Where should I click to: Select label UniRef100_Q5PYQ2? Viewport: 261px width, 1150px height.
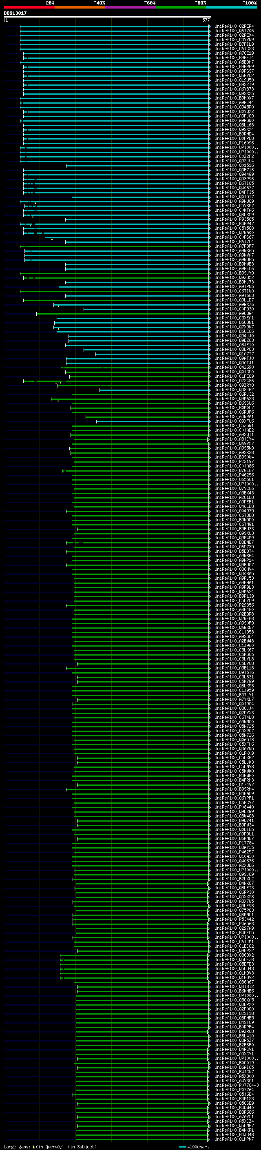pyautogui.click(x=234, y=75)
